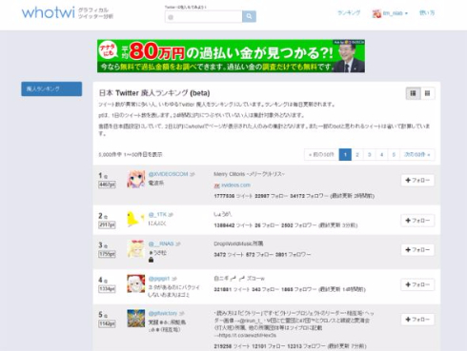Open @XVIDEOSCOM profile link
Screen dimensions: 467x351
[168, 174]
